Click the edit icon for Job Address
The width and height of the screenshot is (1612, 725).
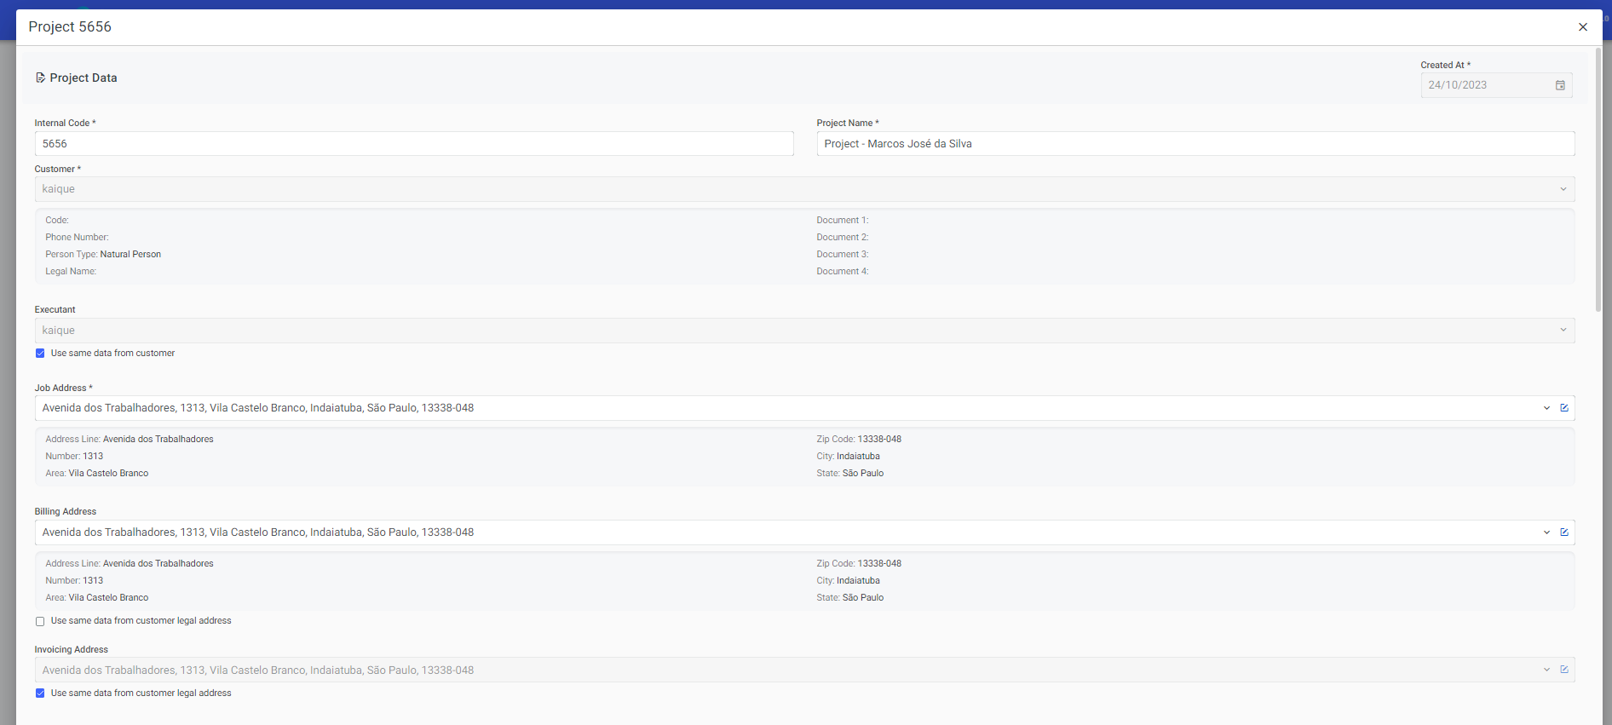1564,408
